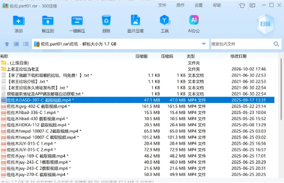This screenshot has height=183, width=284.
Task: Sort by the 名称 column header
Action: point(4,56)
